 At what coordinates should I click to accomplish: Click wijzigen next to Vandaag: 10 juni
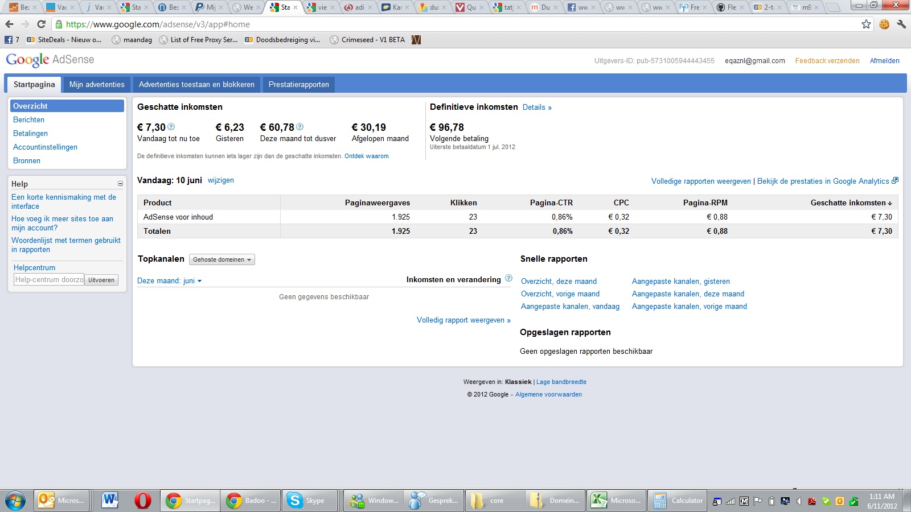(x=221, y=180)
